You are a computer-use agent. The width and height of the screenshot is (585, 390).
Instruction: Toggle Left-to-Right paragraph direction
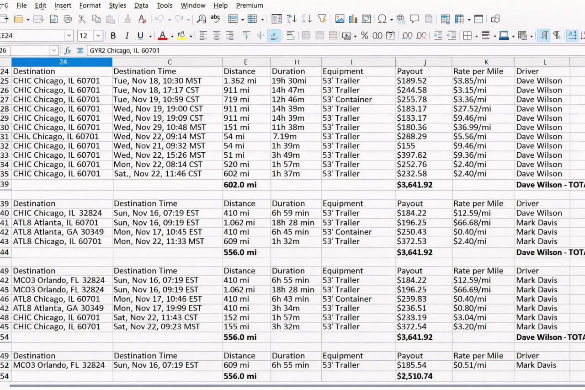point(543,36)
